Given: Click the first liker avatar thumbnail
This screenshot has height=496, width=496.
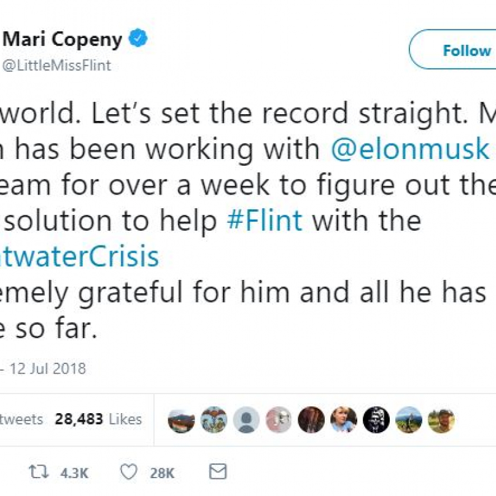Looking at the screenshot, I should (181, 420).
